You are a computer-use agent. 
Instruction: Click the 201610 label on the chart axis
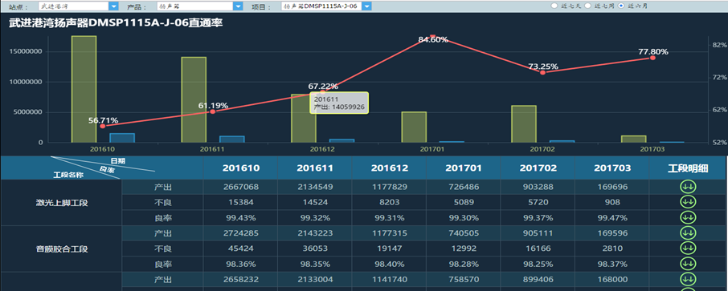[x=102, y=149]
